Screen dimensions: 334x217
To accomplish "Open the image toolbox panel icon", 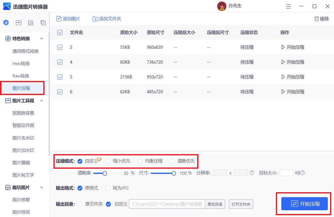I will click(x=18, y=23).
